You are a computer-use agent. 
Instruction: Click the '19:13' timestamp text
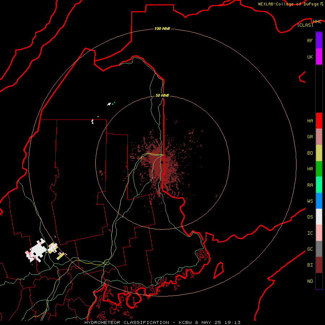pyautogui.click(x=232, y=322)
